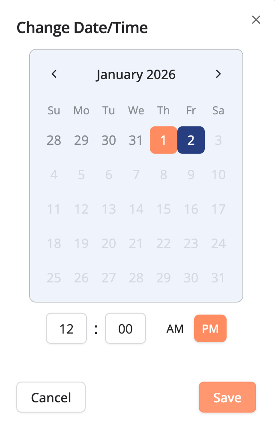Select January 22 on the calendar

tap(164, 243)
